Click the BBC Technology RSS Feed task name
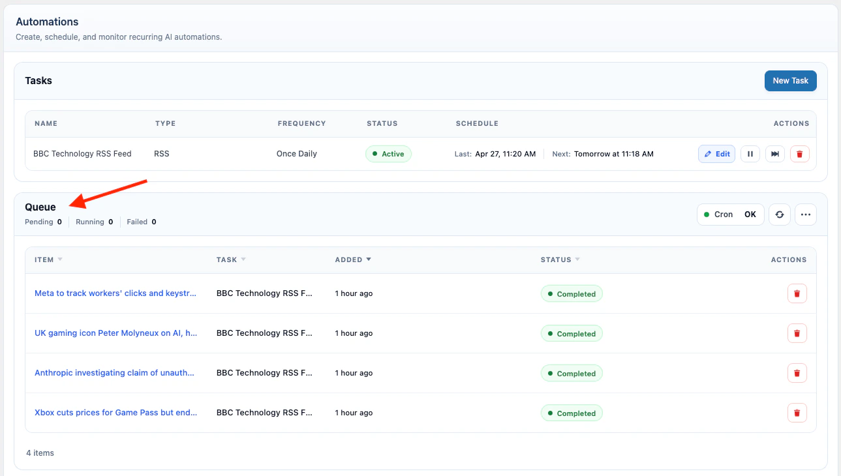The height and width of the screenshot is (476, 841). (82, 154)
